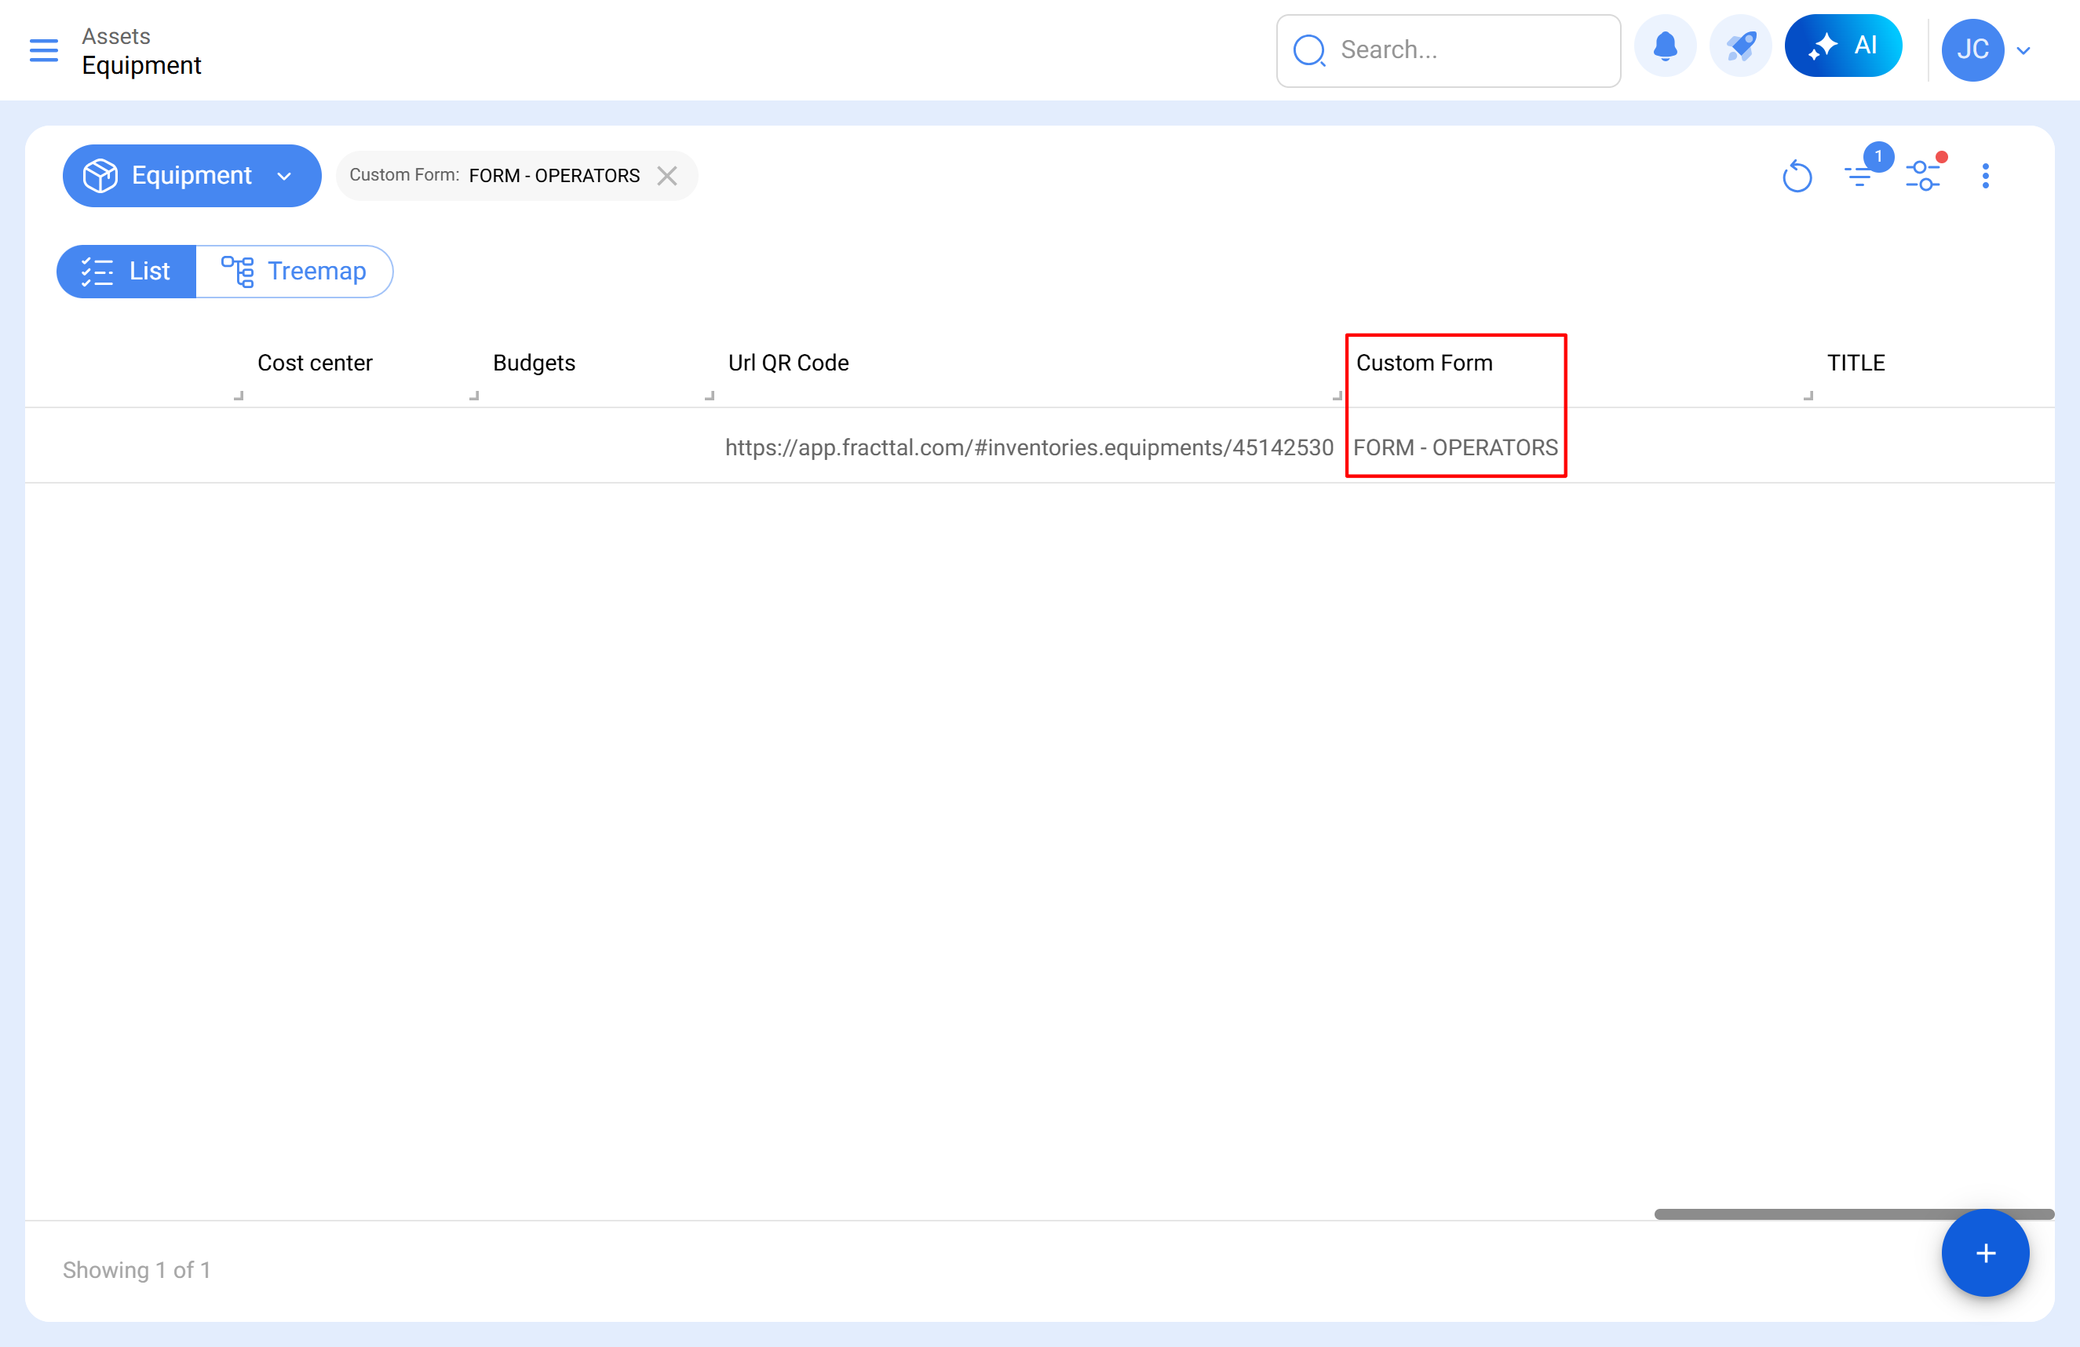Open the QR code URL link
The width and height of the screenshot is (2080, 1347).
point(1029,447)
